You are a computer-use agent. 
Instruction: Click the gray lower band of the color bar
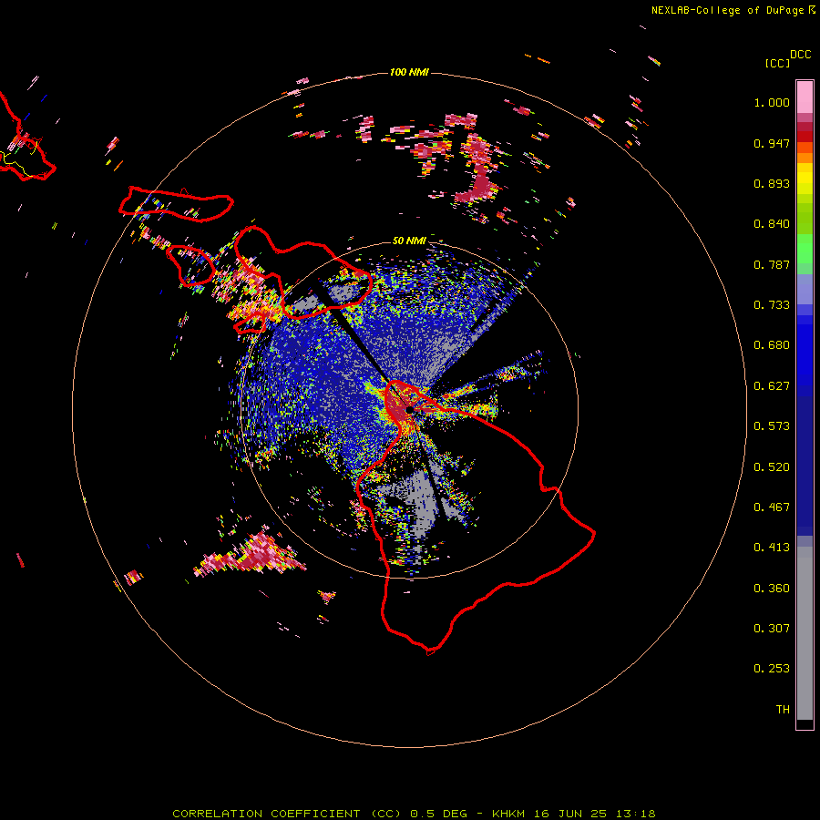[805, 633]
